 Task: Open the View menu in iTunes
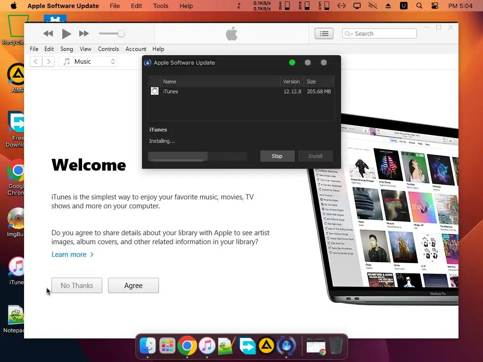[85, 49]
